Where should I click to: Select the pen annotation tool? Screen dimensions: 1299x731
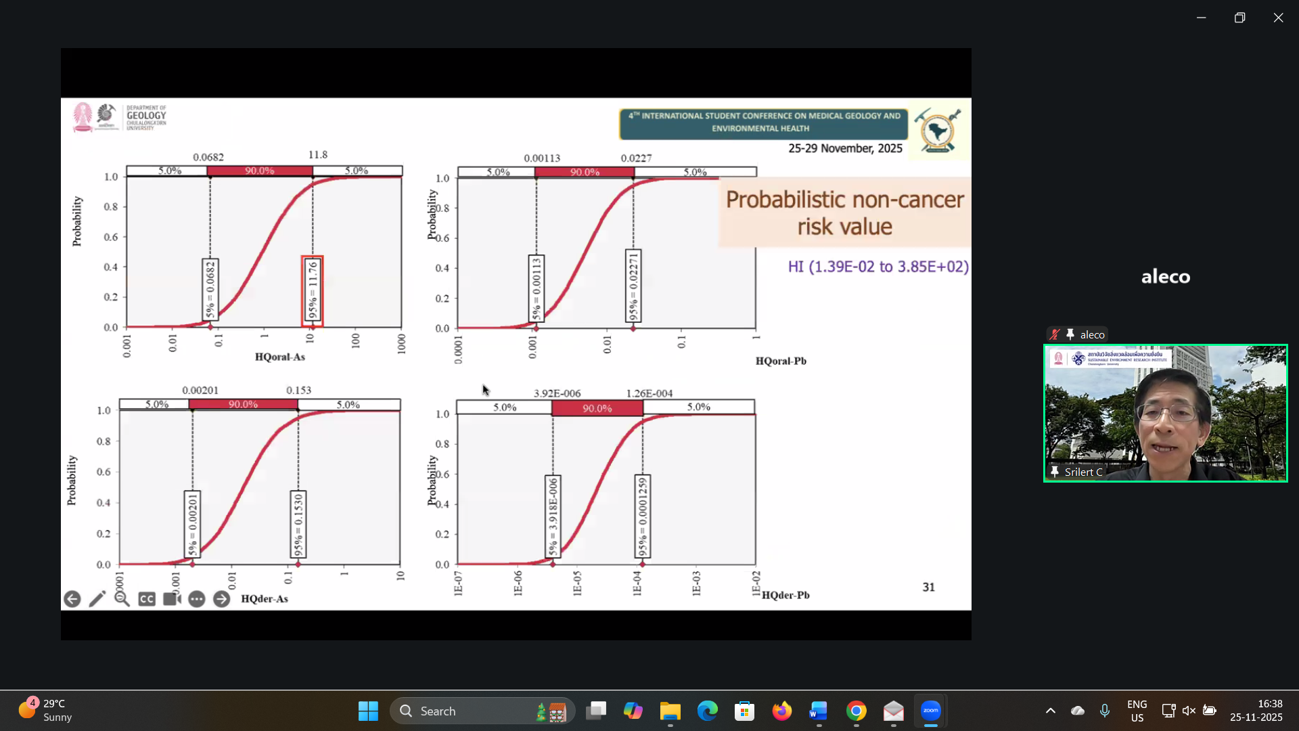[97, 598]
